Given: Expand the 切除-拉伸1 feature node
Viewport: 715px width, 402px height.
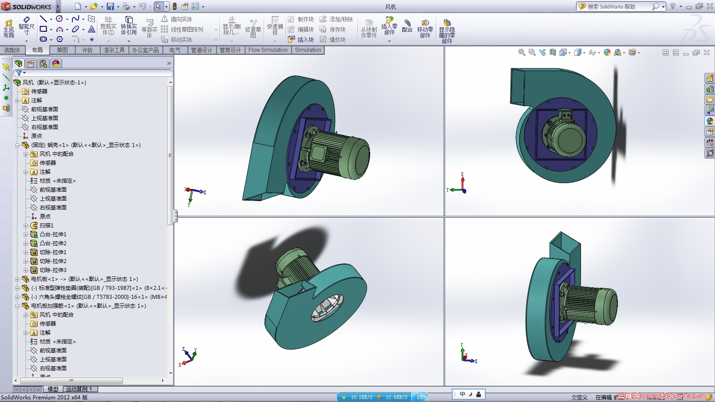Looking at the screenshot, I should [x=26, y=252].
